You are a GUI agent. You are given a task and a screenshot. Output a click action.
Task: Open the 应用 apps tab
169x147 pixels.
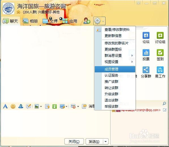click(70, 21)
